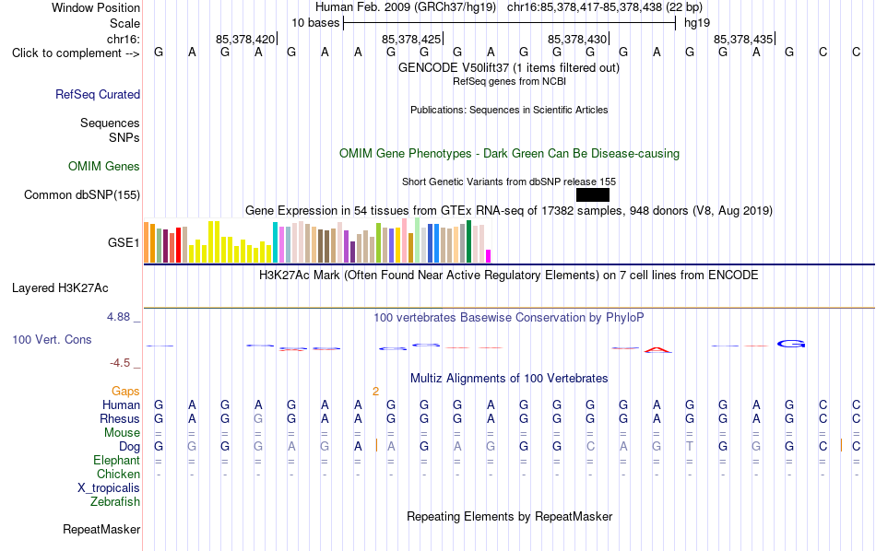Click the magenta bar in the GSE1 expression chart
Viewport: 876px width, 551px height.
(x=488, y=256)
